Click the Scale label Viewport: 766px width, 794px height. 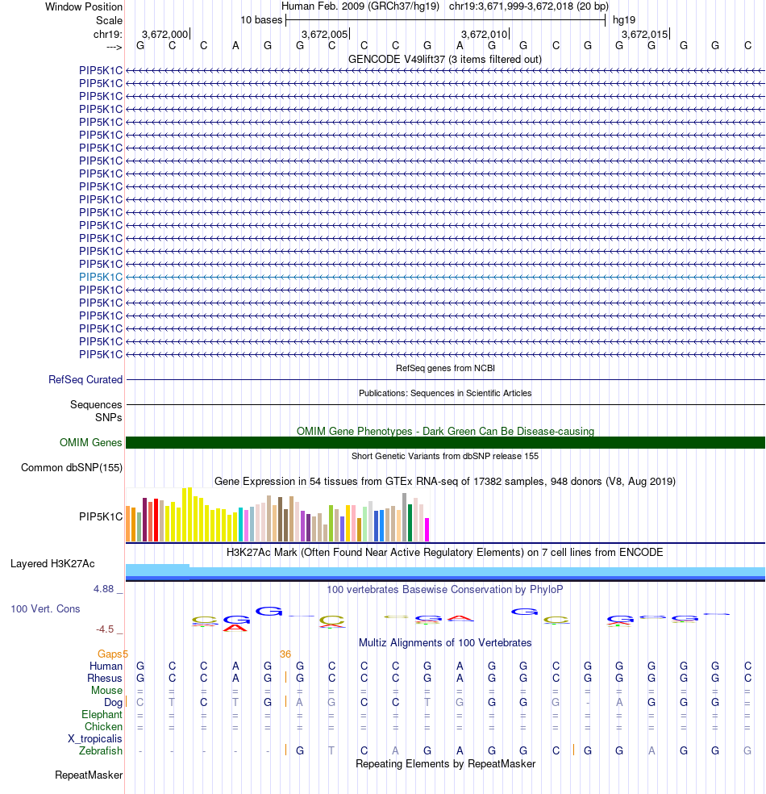[110, 20]
